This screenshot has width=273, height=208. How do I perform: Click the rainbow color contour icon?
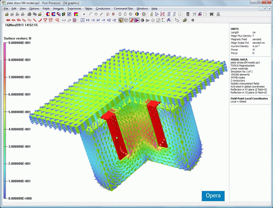76,14
